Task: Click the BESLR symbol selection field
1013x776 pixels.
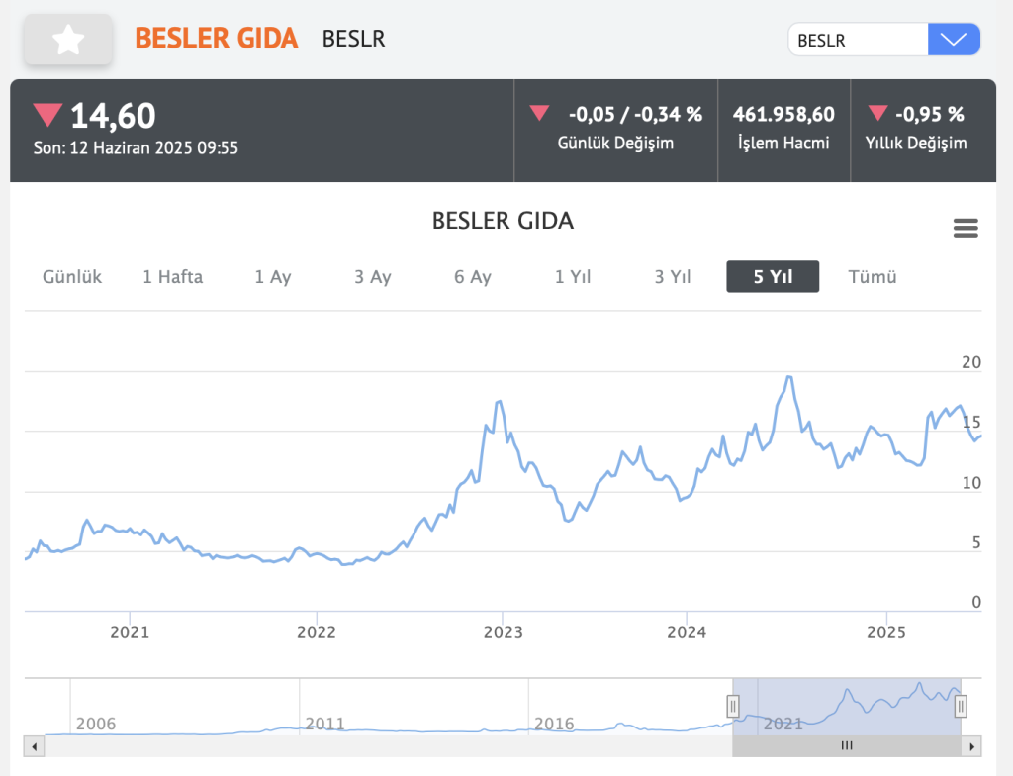Action: 857,40
